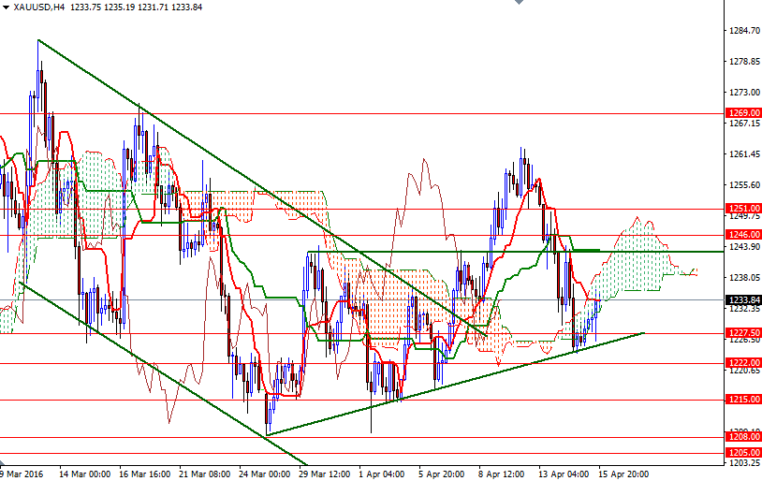
Task: Click the black current price tag 1233.84 on axis
Action: tap(743, 299)
